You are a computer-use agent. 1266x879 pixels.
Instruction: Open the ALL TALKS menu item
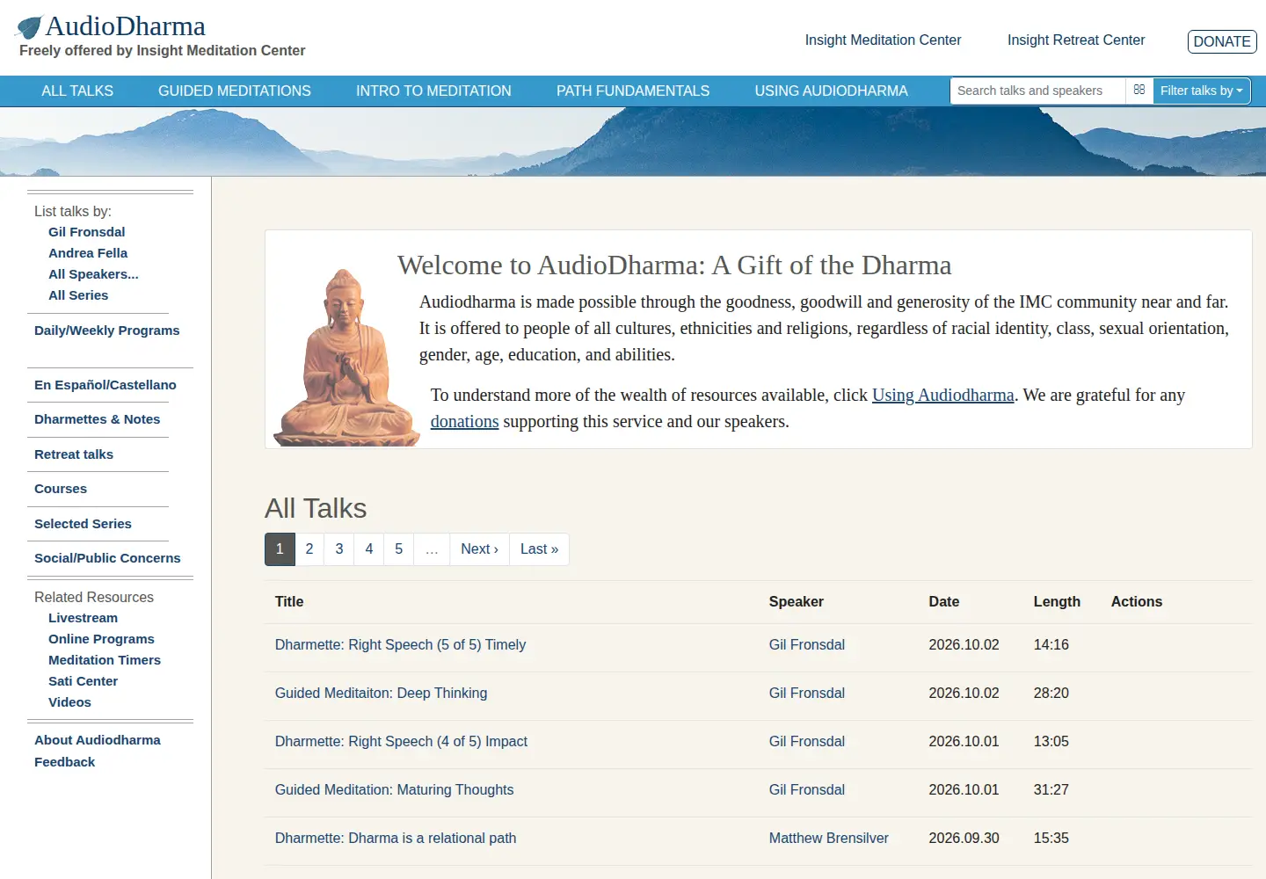coord(77,91)
